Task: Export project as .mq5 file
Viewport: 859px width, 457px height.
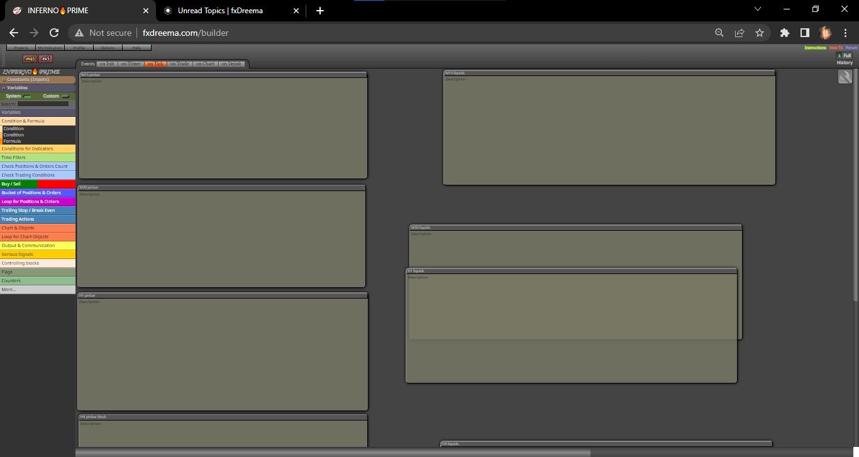Action: click(30, 58)
